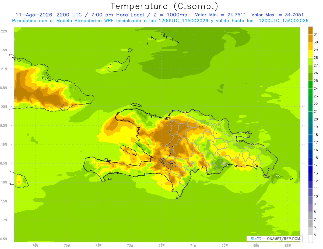Click the "75W" longitude label
This screenshot has height=249, width=323.
(x=67, y=246)
